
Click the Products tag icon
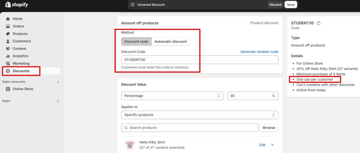click(x=8, y=34)
